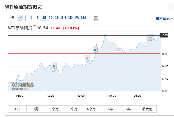
Task: Select the 30 minute interval
Action: (50, 18)
